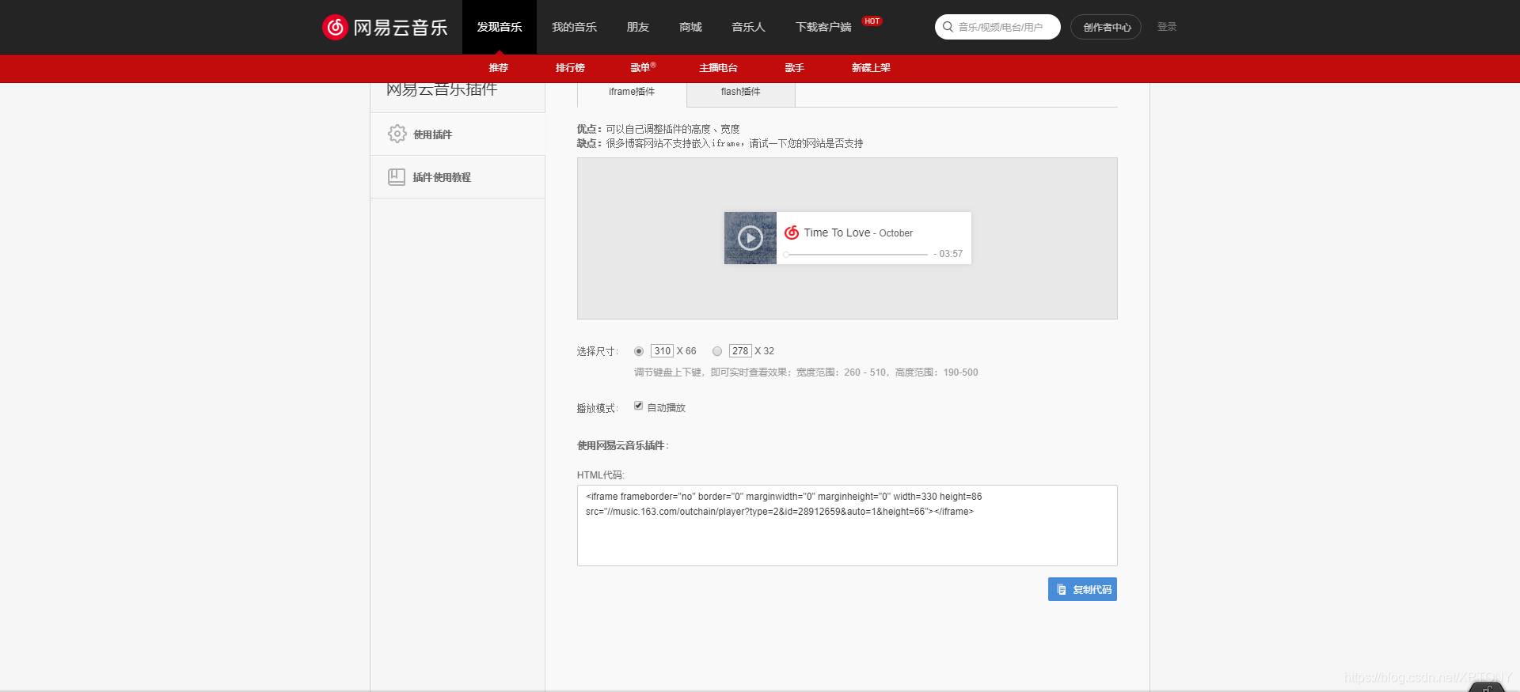Switch to the 新碟上架 sub-tab

click(x=871, y=68)
